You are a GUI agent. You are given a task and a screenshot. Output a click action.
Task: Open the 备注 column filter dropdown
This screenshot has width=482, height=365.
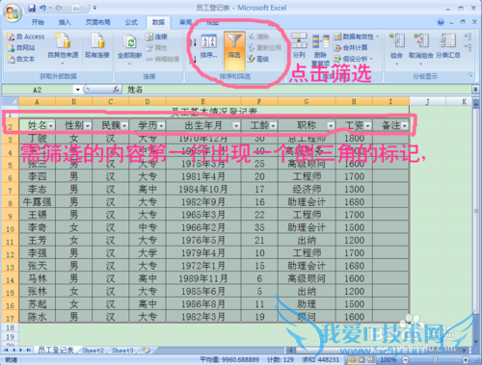coord(405,126)
